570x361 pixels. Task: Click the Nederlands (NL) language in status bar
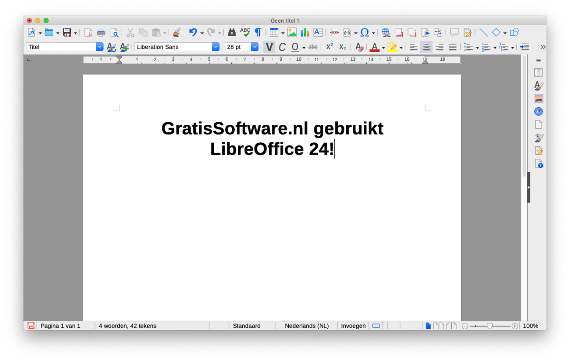click(x=306, y=326)
